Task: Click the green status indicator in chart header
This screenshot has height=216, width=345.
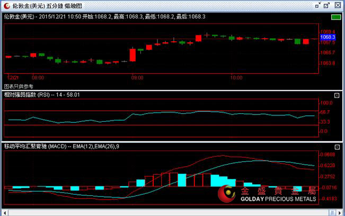Action: coord(337,16)
